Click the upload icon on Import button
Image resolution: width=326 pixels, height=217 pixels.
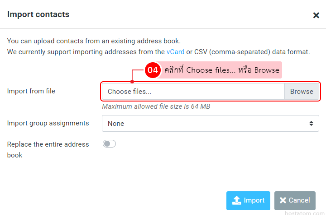coord(236,200)
